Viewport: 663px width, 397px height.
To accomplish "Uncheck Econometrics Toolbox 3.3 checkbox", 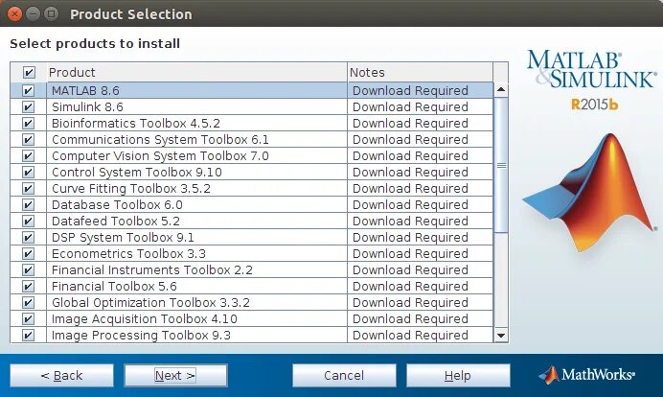I will click(x=29, y=253).
